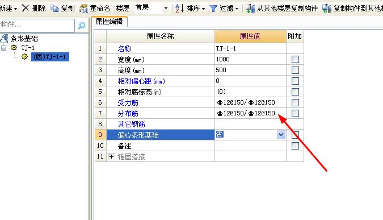Click the Rename (重命名) icon
This screenshot has height=220, width=383.
83,9
